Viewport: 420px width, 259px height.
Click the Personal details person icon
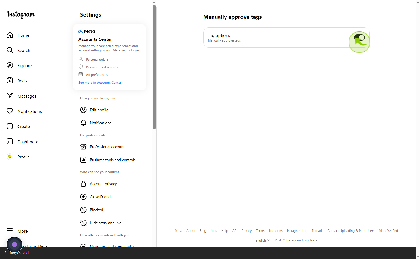pos(81,59)
